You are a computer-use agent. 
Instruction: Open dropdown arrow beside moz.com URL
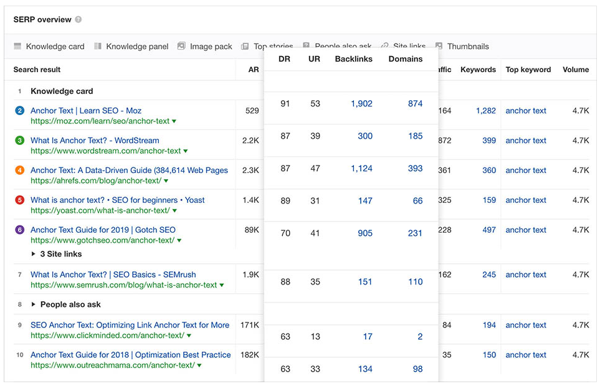(174, 121)
